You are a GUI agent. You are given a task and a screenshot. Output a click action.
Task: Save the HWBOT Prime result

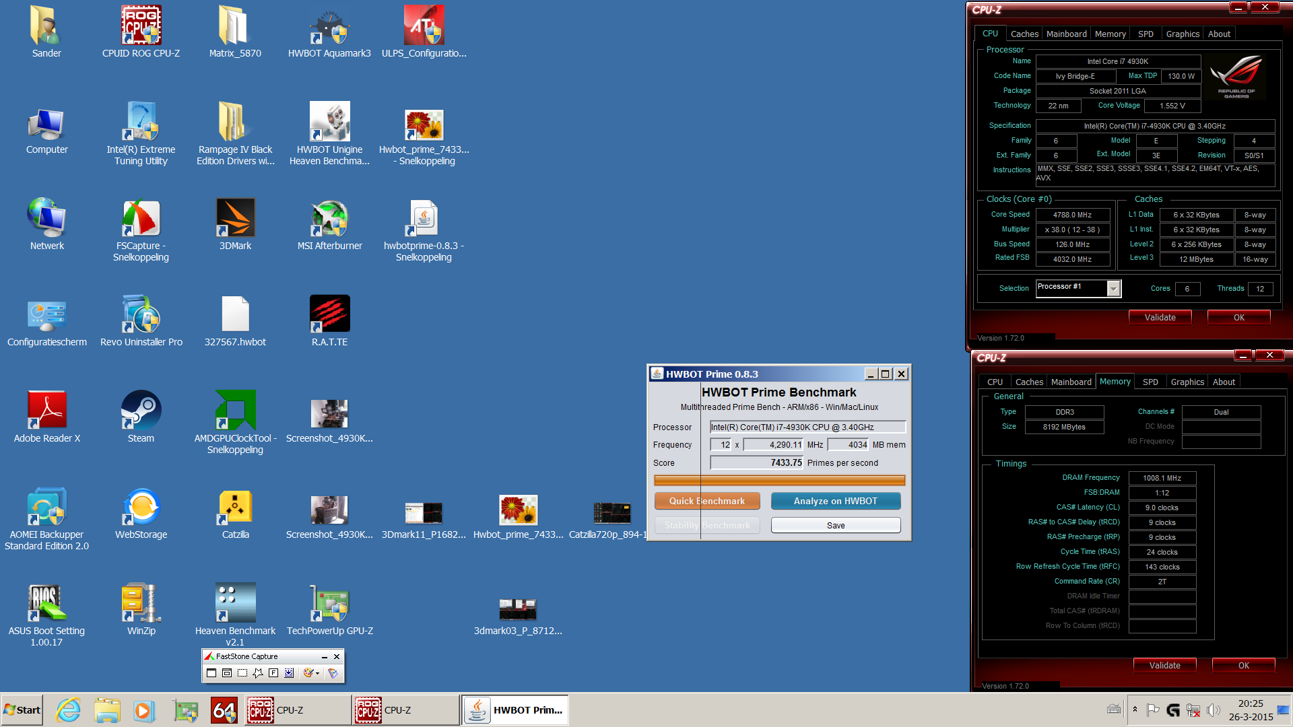[835, 525]
